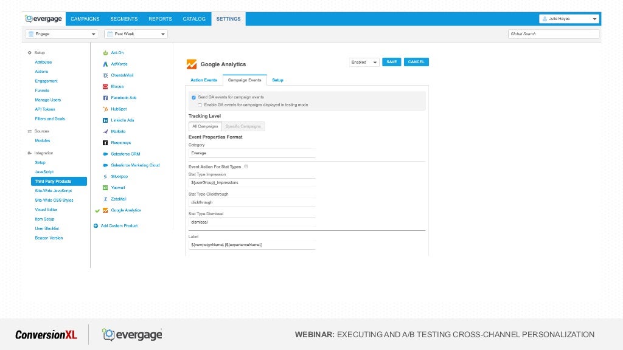Click the Responsys icon
The image size is (623, 350).
click(105, 142)
